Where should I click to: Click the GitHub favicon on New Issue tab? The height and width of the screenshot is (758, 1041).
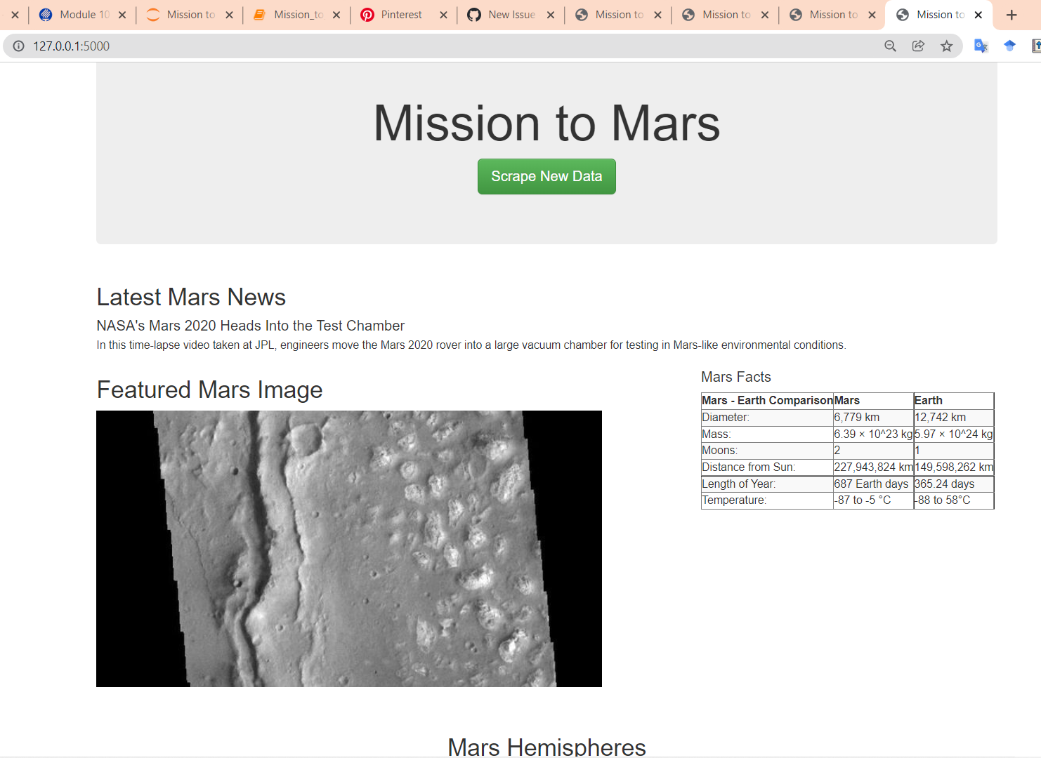point(474,15)
